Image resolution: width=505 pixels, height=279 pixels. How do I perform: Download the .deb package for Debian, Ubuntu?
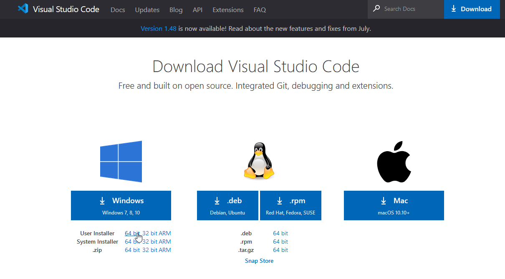click(x=227, y=205)
